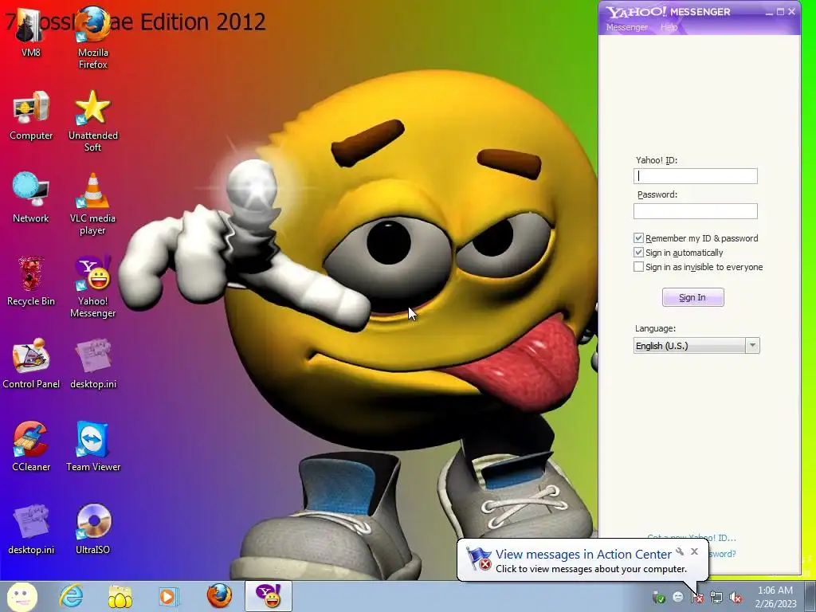The width and height of the screenshot is (816, 612).
Task: Click Action Center flag tray icon
Action: pyautogui.click(x=697, y=598)
